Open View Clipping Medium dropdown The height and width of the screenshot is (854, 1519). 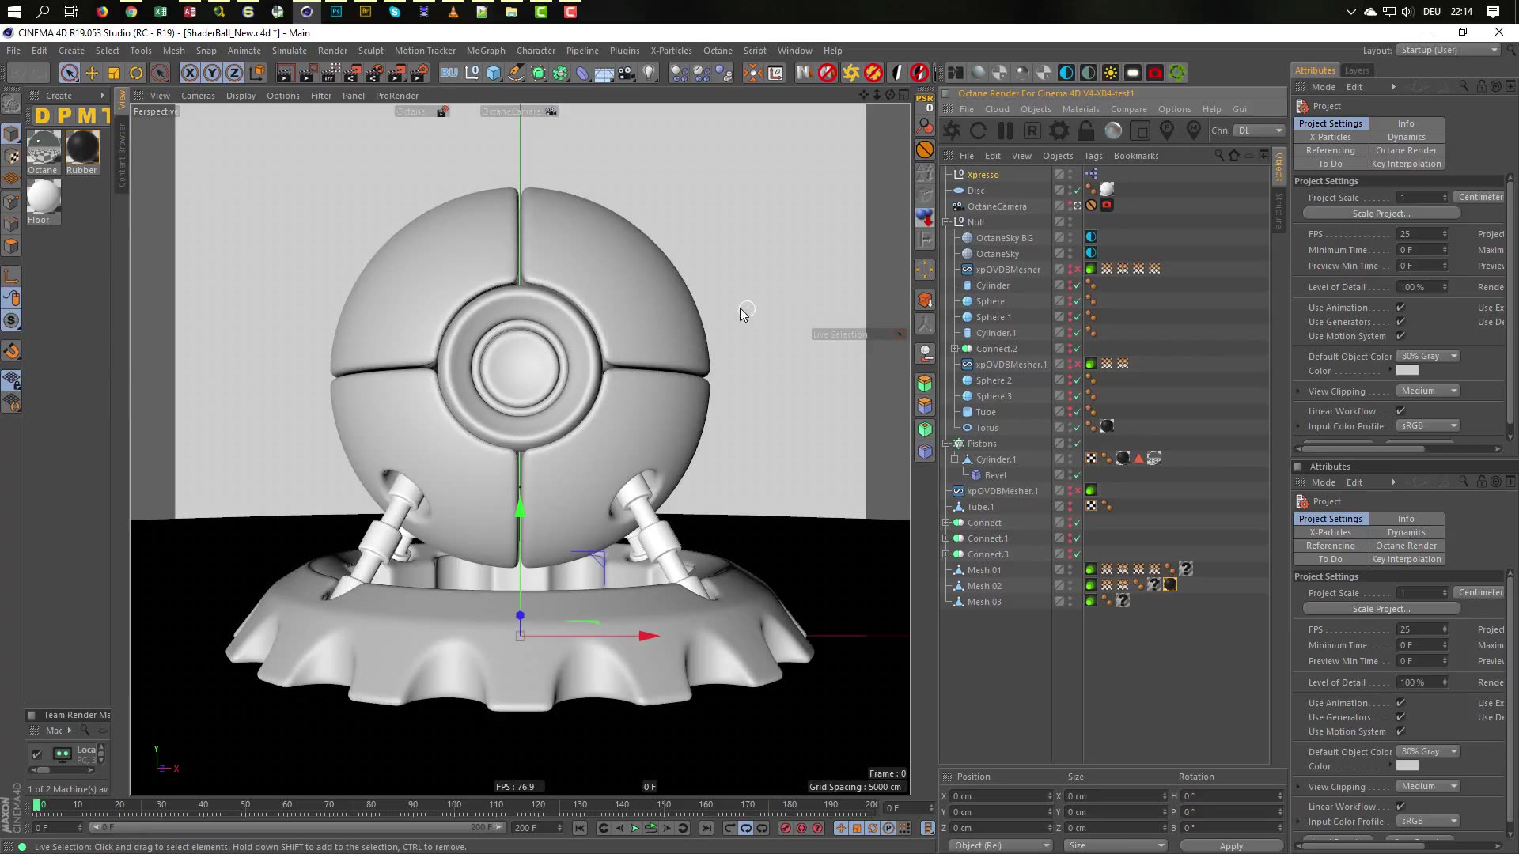click(x=1428, y=391)
